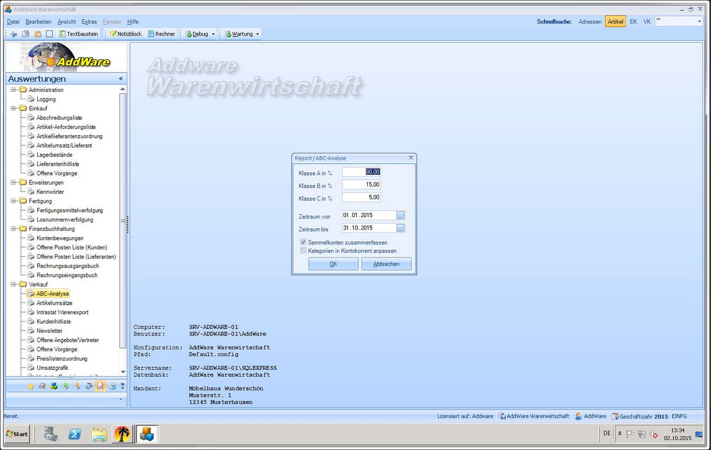
Task: Click the muted volume tray icon
Action: pyautogui.click(x=654, y=434)
